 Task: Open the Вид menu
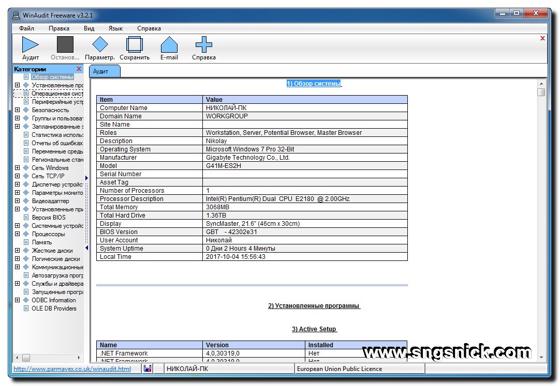click(89, 28)
